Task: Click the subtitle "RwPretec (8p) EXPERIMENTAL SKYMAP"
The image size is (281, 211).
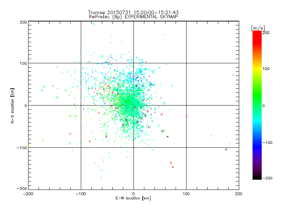Action: (x=133, y=17)
